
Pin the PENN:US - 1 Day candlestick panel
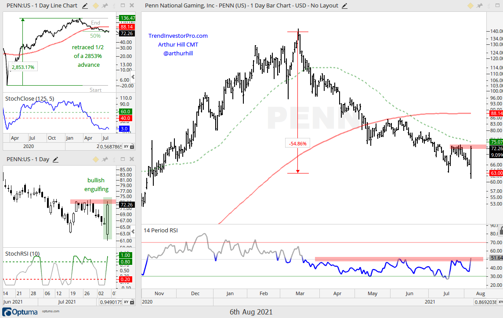tap(105, 159)
